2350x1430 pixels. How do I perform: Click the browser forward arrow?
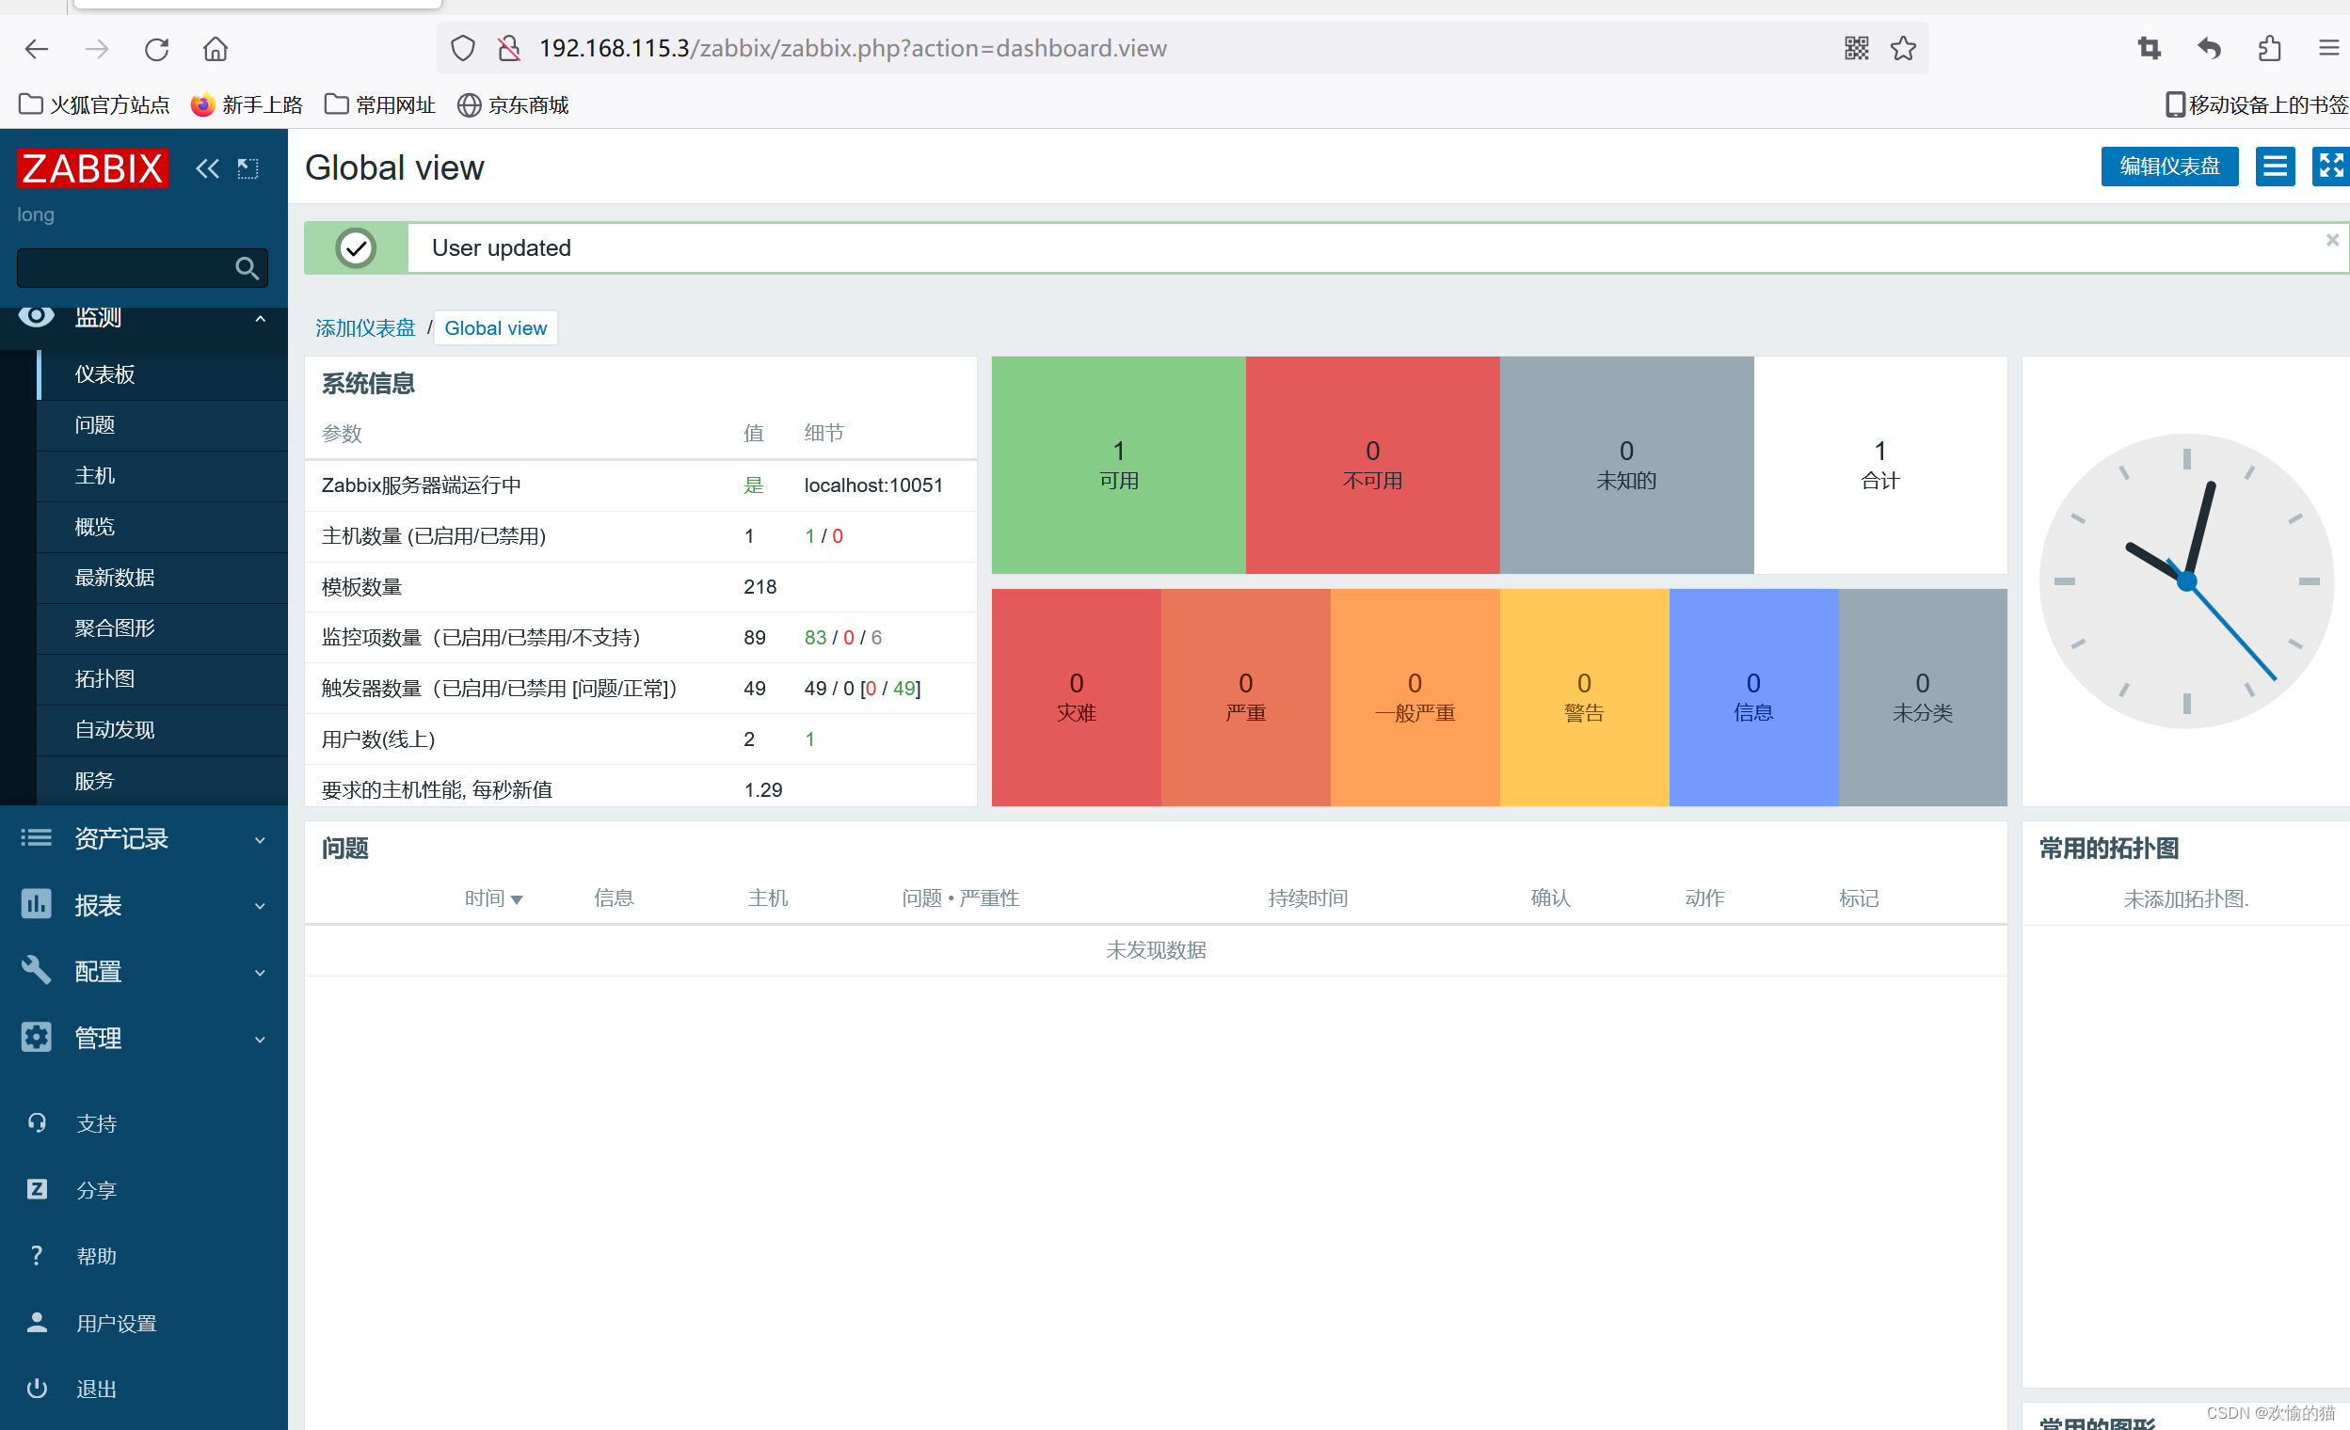96,49
